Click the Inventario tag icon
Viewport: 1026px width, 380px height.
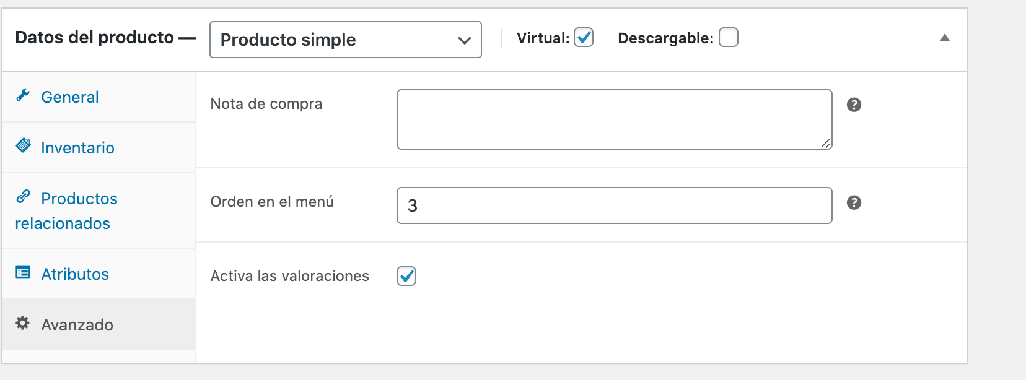(x=23, y=145)
